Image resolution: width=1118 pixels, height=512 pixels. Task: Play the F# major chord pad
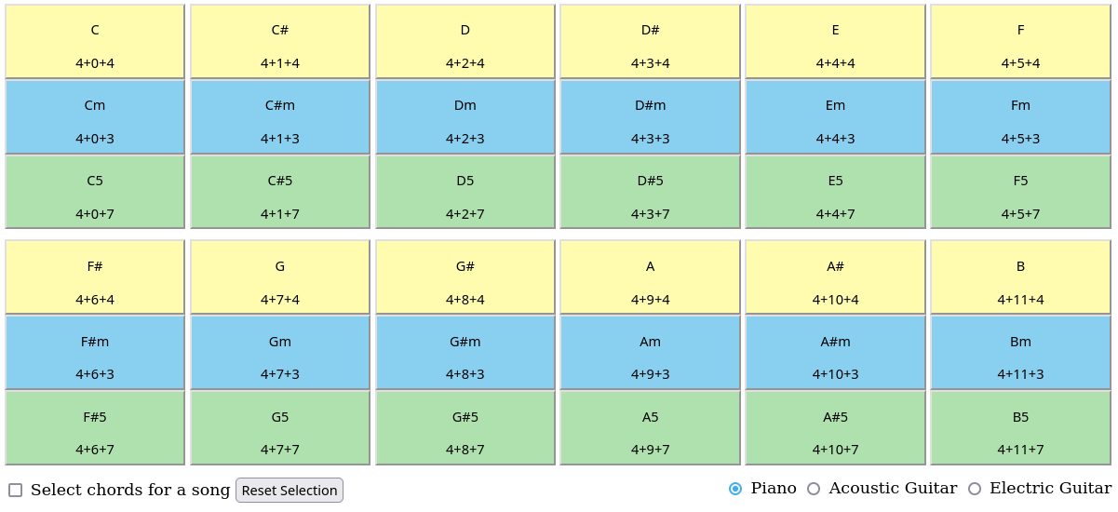click(95, 278)
